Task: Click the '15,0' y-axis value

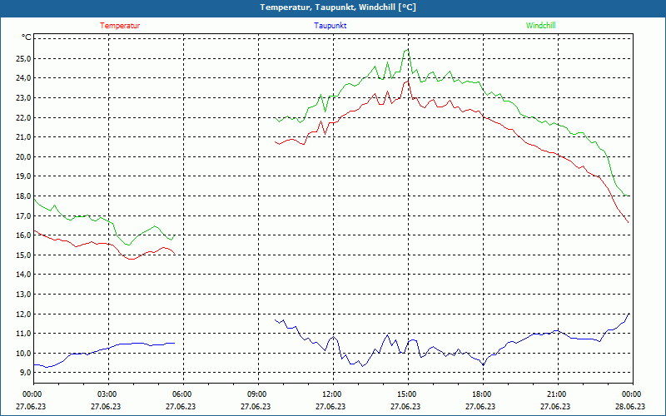Action: coord(23,255)
